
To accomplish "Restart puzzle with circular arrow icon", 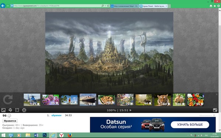I will pyautogui.click(x=8, y=100).
